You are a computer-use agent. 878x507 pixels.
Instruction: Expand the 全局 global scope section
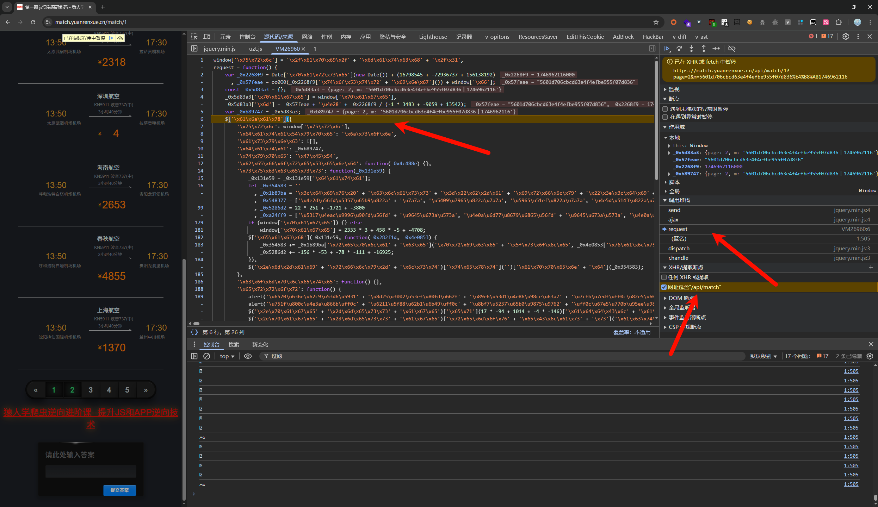tap(674, 191)
